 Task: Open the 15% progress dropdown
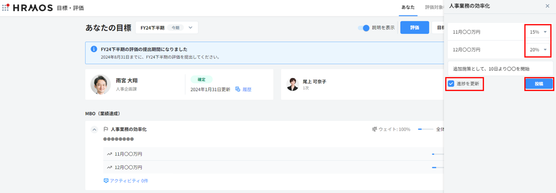[x=538, y=32]
